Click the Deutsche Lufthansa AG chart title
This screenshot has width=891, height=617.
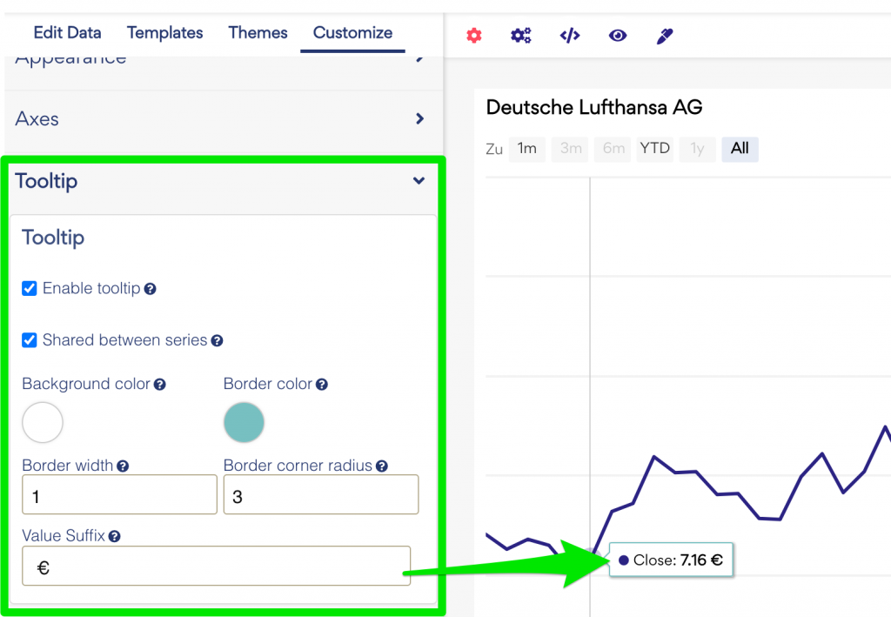594,107
